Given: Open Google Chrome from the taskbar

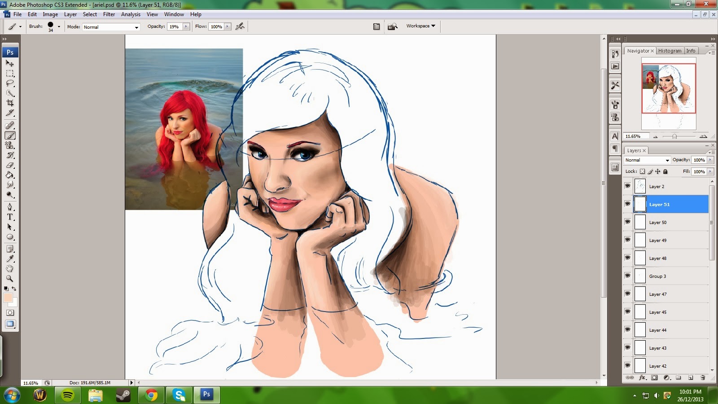Looking at the screenshot, I should (x=151, y=395).
